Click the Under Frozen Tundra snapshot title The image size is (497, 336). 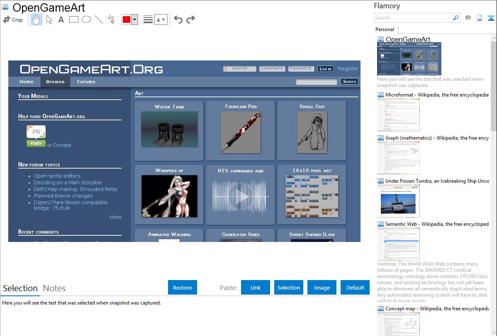pyautogui.click(x=437, y=181)
